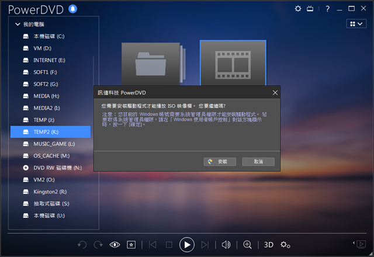This screenshot has width=374, height=257.
Task: Click the bookmark star icon
Action: 131,245
